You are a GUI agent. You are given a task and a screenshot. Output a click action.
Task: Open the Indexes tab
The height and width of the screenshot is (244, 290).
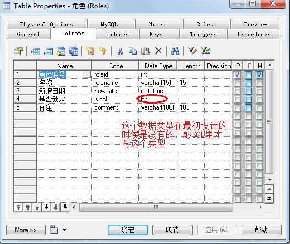pyautogui.click(x=117, y=34)
